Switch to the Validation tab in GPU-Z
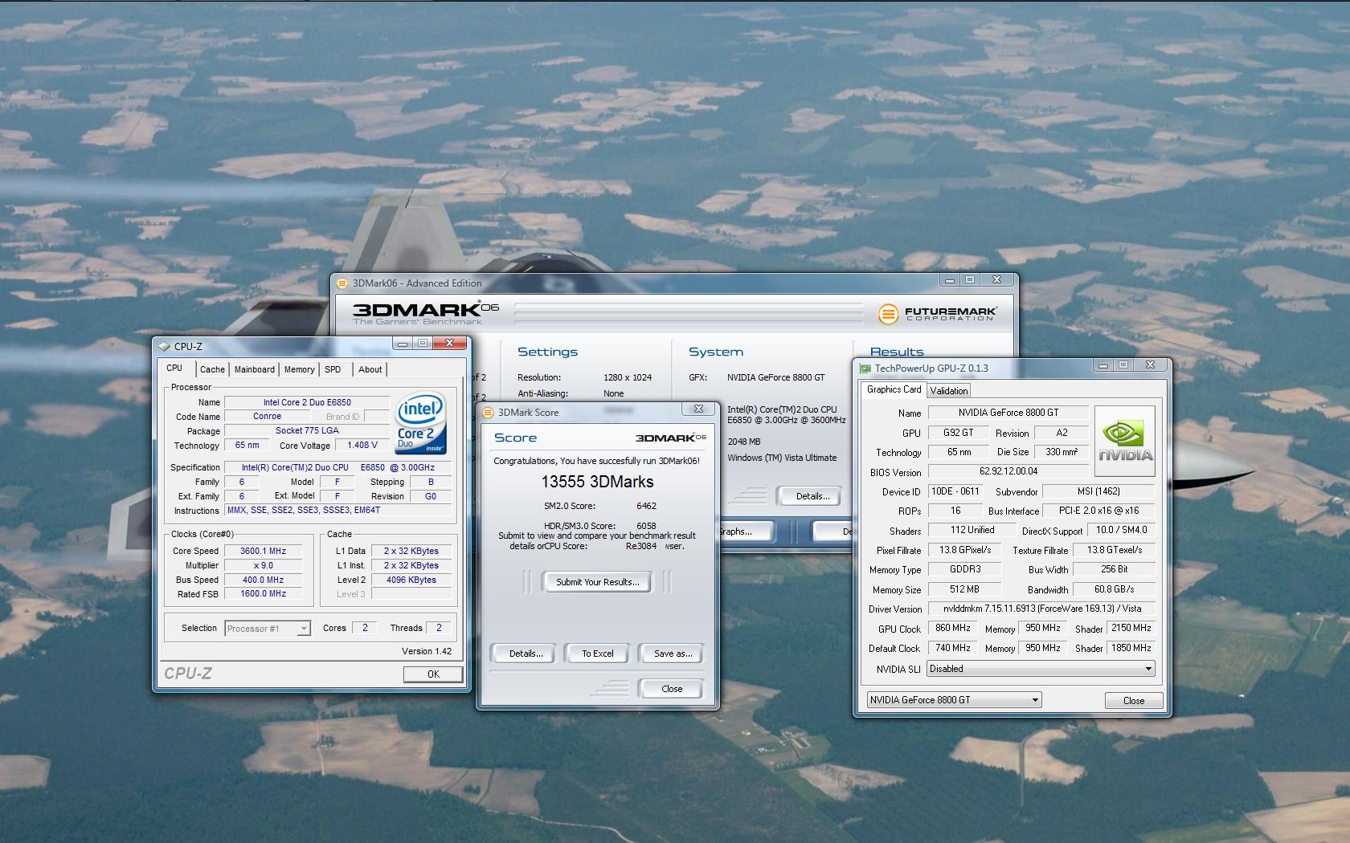1350x843 pixels. 949,391
